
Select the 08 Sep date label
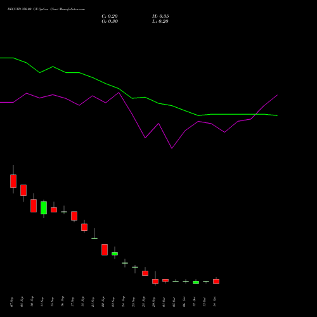click(22, 302)
